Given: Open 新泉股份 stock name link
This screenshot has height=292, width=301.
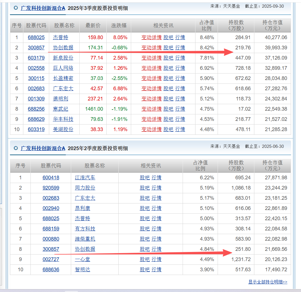Looking at the screenshot, I should point(63,58).
